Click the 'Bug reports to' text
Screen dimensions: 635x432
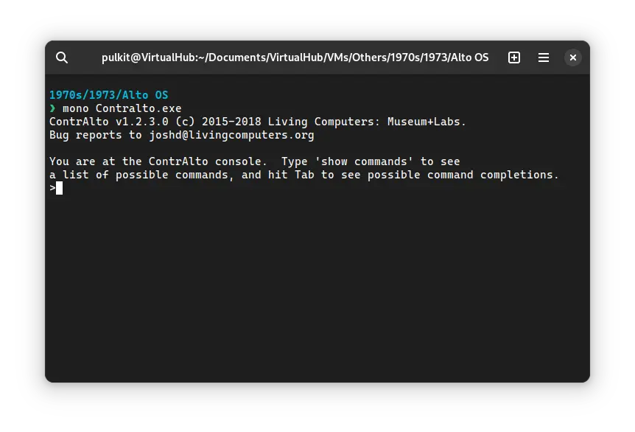pyautogui.click(x=96, y=135)
